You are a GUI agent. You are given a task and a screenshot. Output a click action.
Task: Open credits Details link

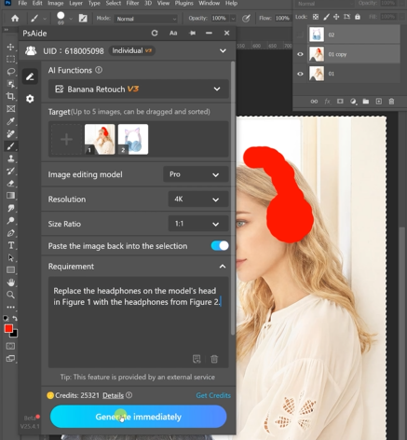(113, 395)
